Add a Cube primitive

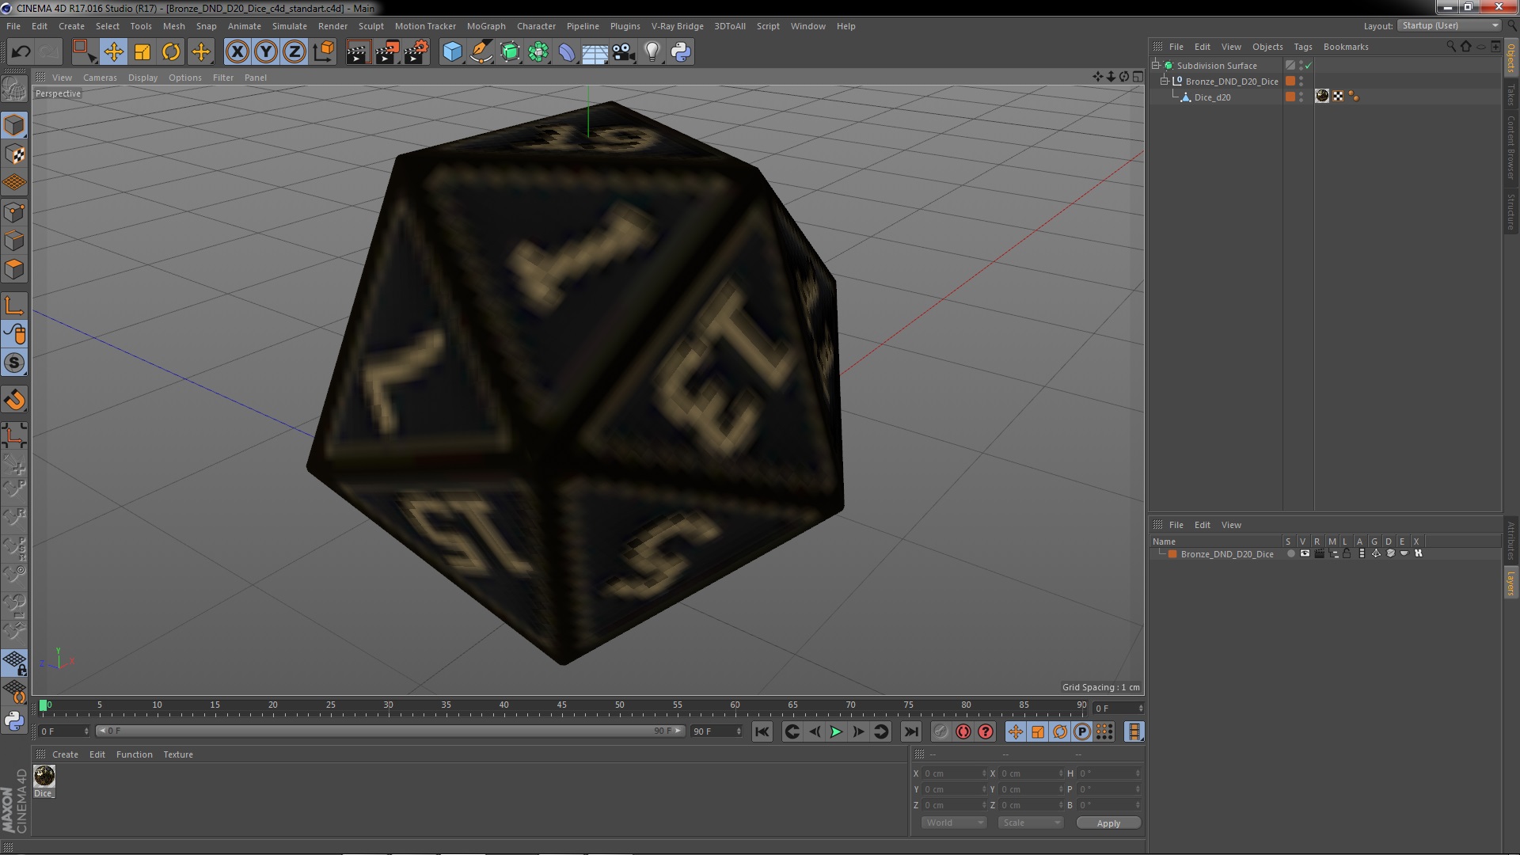pos(452,52)
